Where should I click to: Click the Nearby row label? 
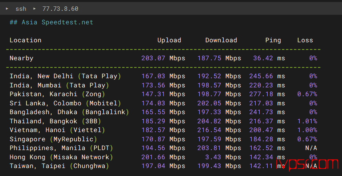(x=22, y=58)
